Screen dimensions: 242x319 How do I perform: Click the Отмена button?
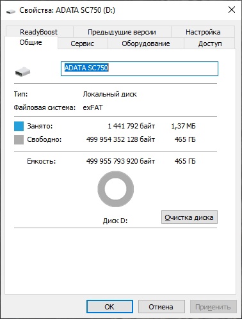tap(161, 307)
